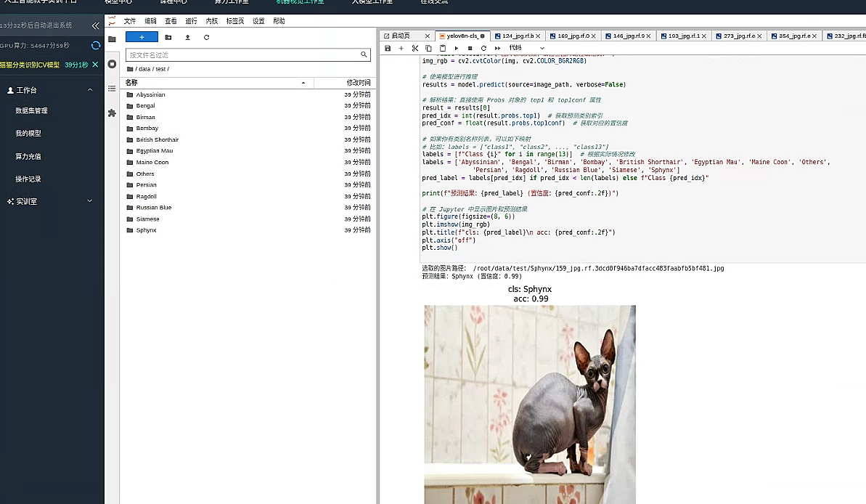Switch to the 273_jpg.rf.e tab
Image resolution: width=866 pixels, height=504 pixels.
[x=739, y=36]
